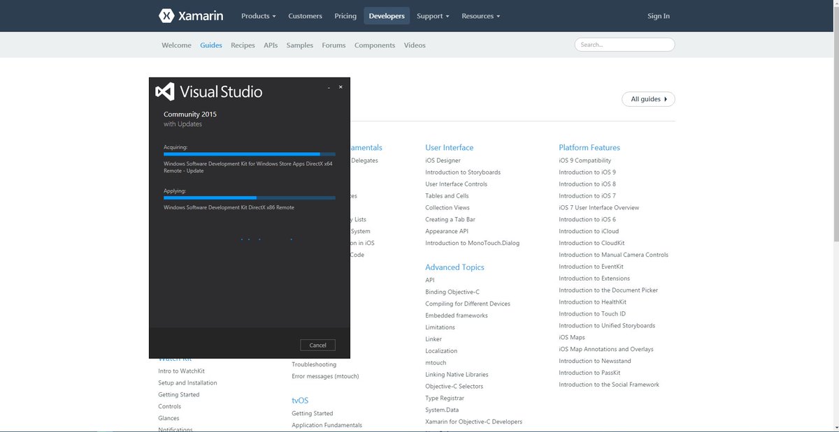This screenshot has height=432, width=839.
Task: Open Tables and Cells guide
Action: (x=447, y=196)
